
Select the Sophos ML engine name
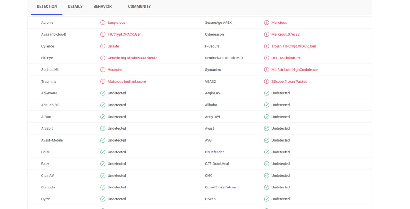(x=50, y=70)
